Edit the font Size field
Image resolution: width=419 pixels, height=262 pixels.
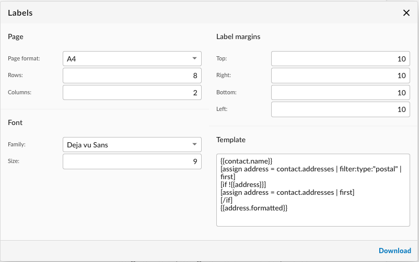132,161
